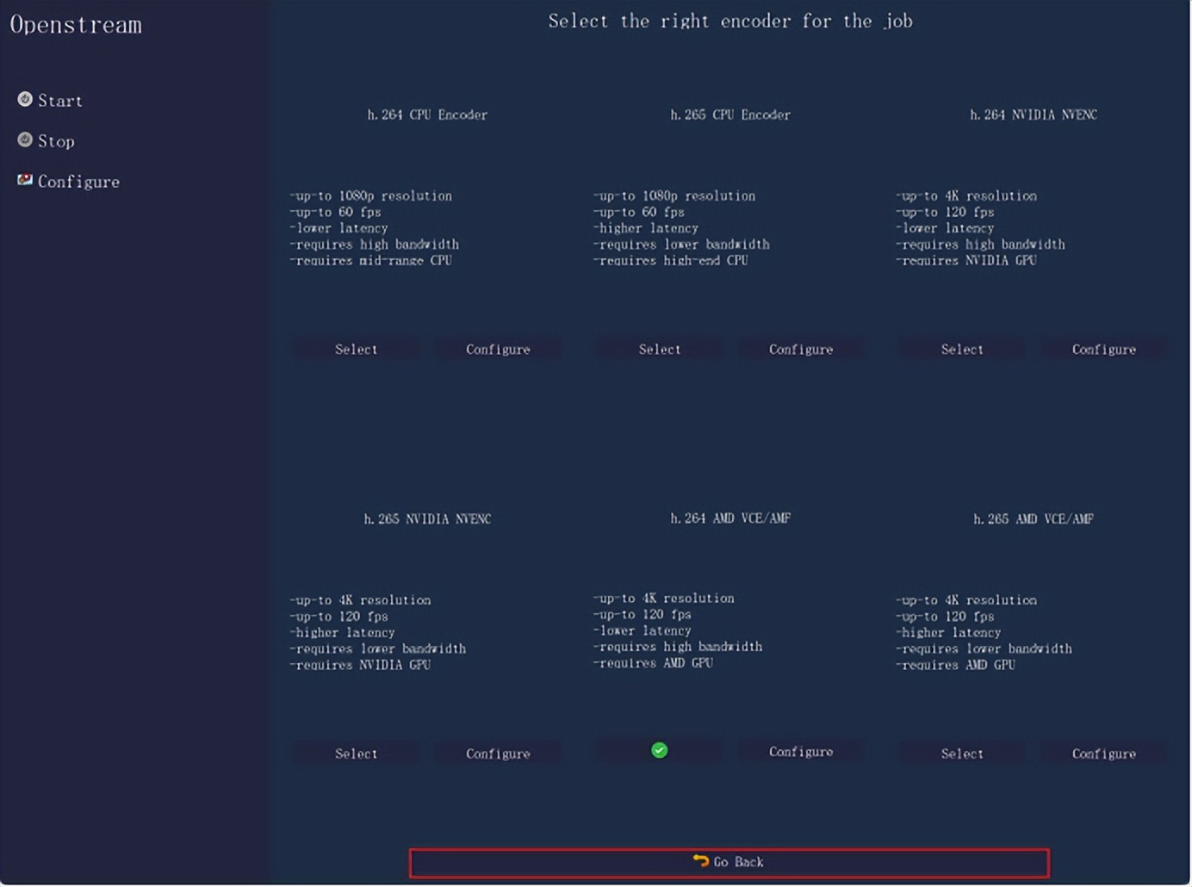This screenshot has height=887, width=1192.
Task: Open Configure from the left sidebar
Action: coord(69,181)
